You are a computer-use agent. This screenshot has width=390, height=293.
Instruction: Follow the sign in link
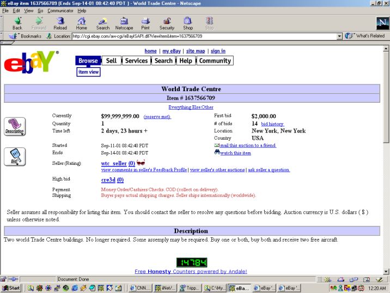218,51
